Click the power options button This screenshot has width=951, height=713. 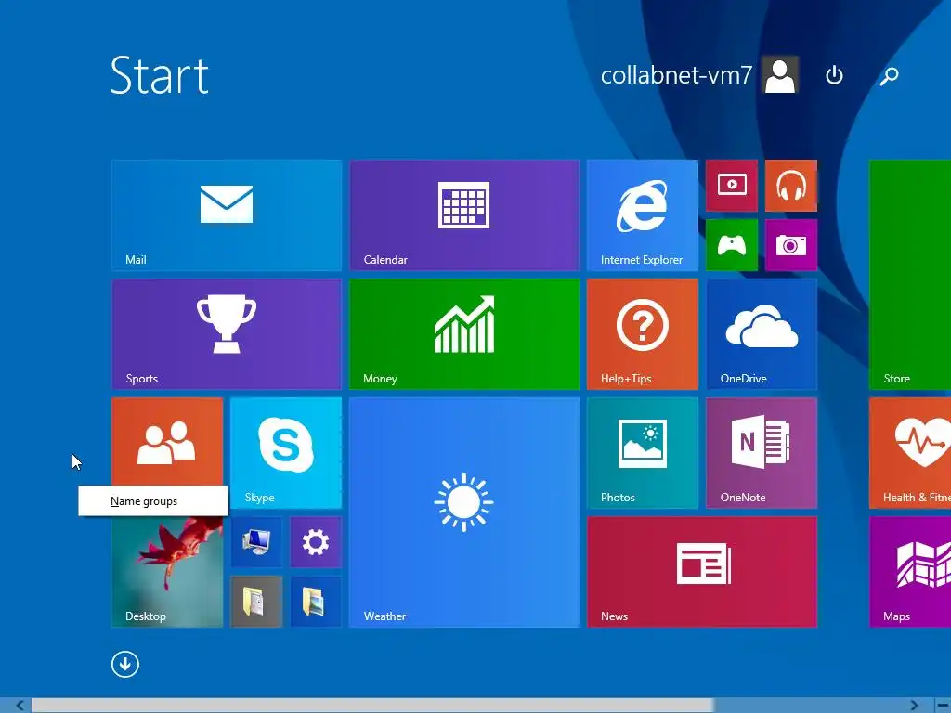point(835,76)
